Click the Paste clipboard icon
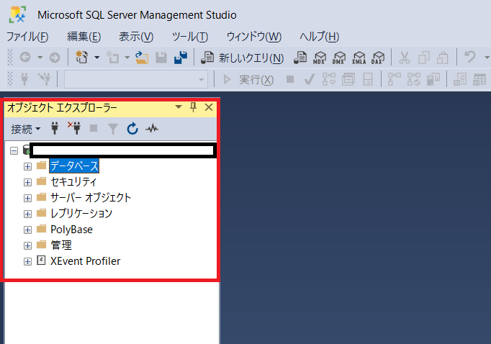The width and height of the screenshot is (491, 344). (x=443, y=58)
